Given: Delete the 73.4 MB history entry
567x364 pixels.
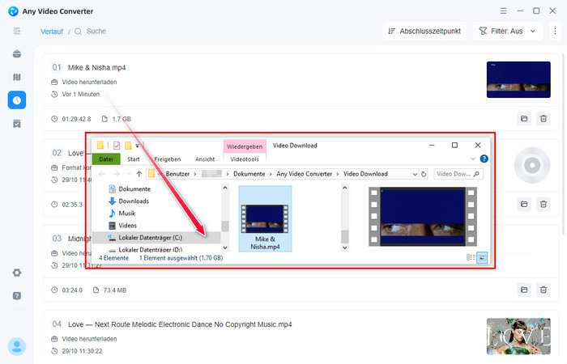Looking at the screenshot, I should click(544, 290).
